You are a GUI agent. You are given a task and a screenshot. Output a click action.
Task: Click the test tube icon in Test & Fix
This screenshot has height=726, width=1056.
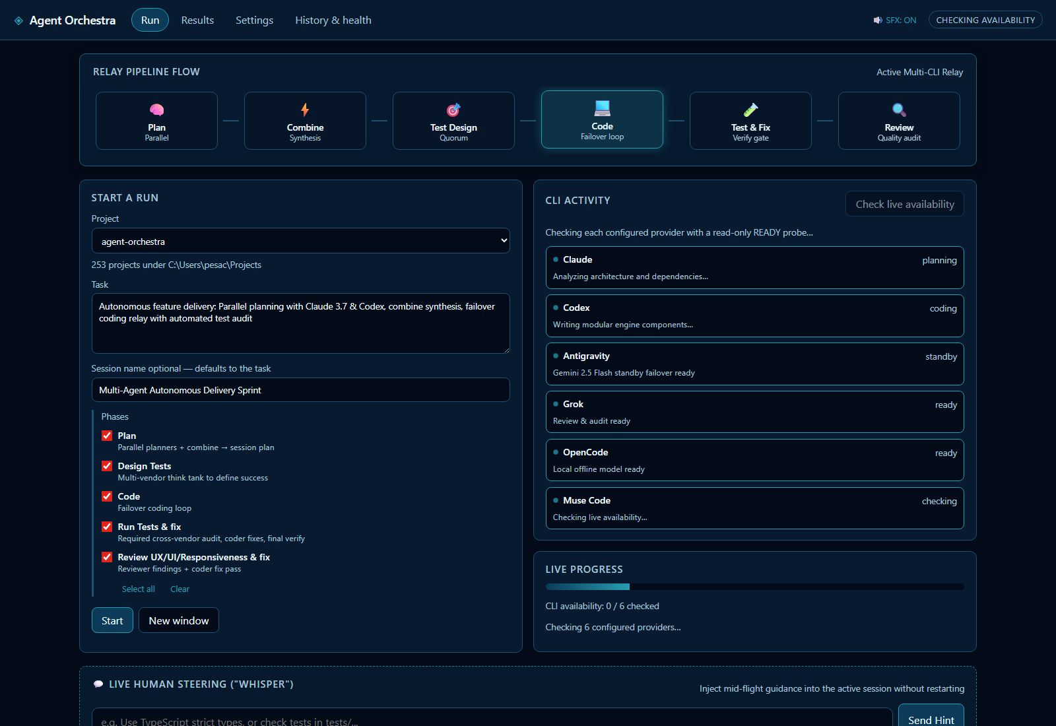tap(750, 110)
